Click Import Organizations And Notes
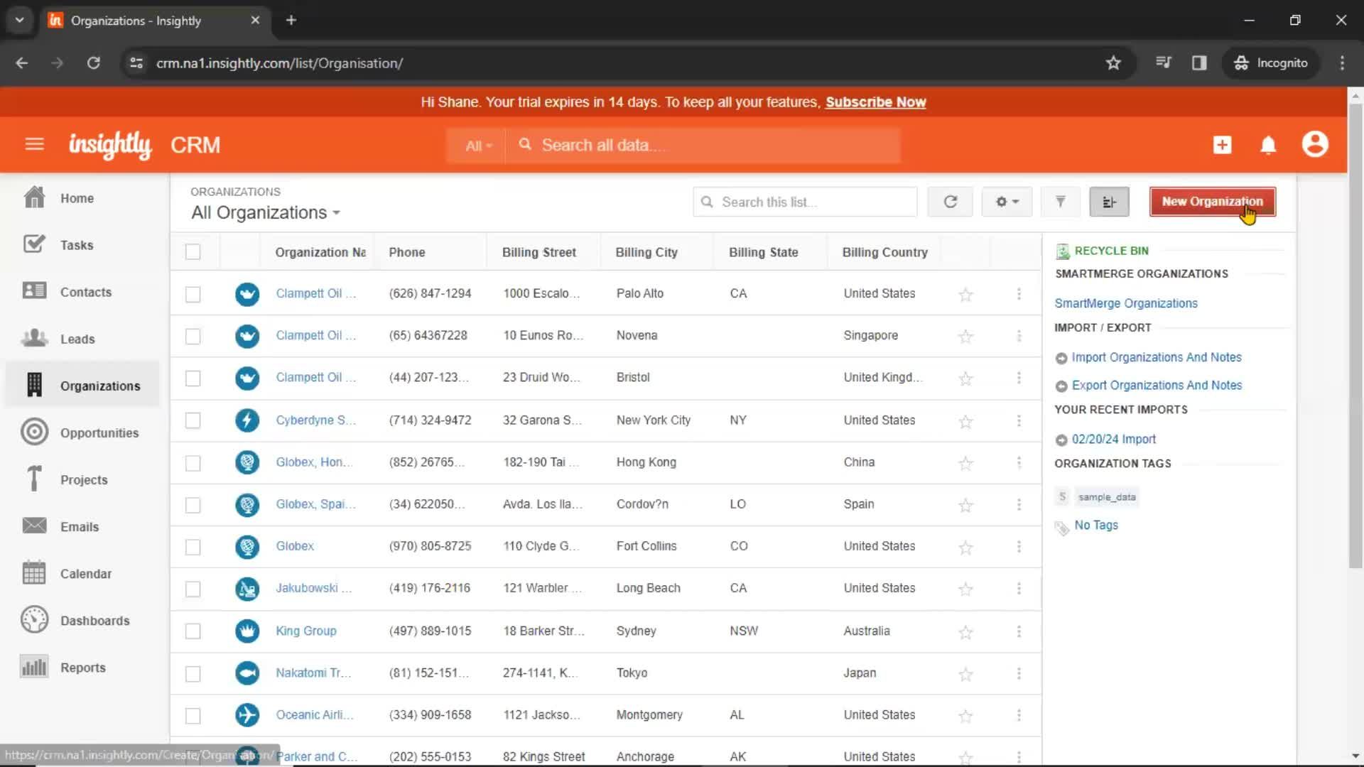 pyautogui.click(x=1156, y=357)
